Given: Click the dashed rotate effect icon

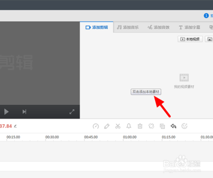Looking at the screenshot, I should click(151, 126).
